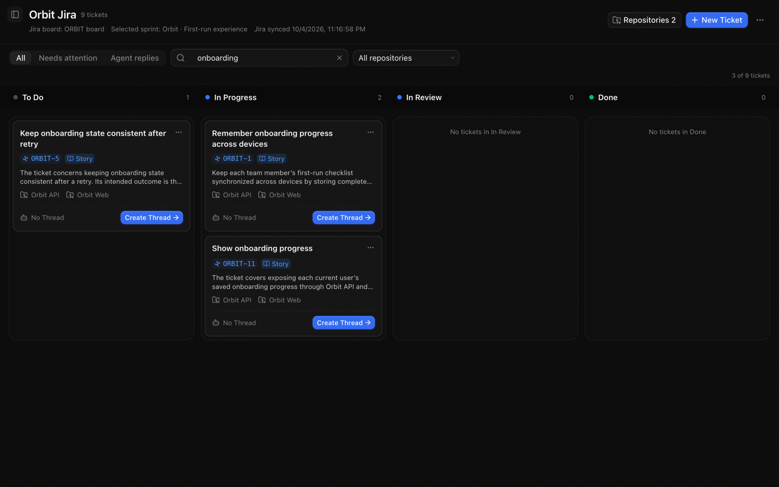Screen dimensions: 779x487
Task: Click Orbit API repo on ORBIT-5 card
Action: point(40,195)
